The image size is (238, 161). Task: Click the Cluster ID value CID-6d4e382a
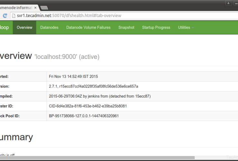pos(87,106)
